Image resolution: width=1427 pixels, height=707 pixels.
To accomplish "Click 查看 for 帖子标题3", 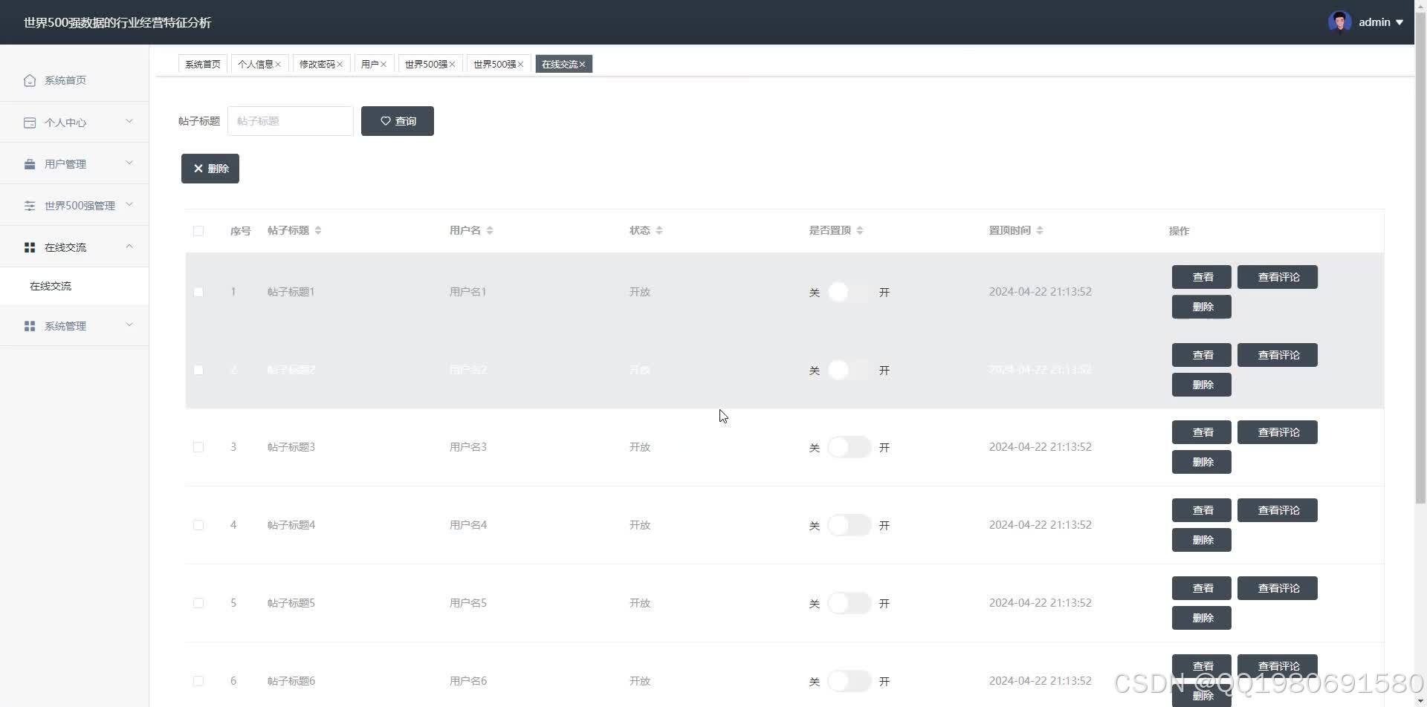I will (1202, 432).
